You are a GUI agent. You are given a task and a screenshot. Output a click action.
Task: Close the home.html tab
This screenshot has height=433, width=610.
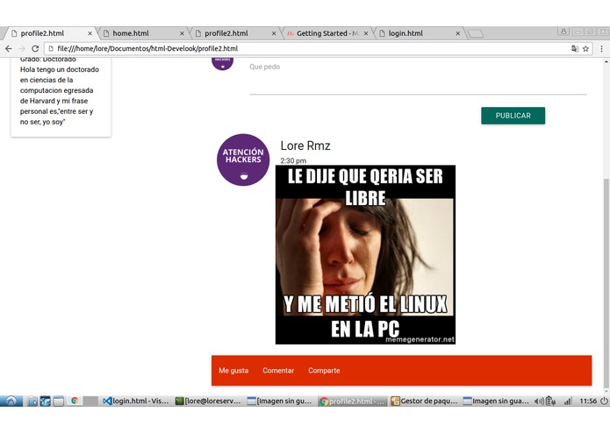pos(182,33)
